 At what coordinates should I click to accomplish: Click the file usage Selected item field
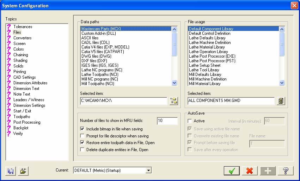231,101
